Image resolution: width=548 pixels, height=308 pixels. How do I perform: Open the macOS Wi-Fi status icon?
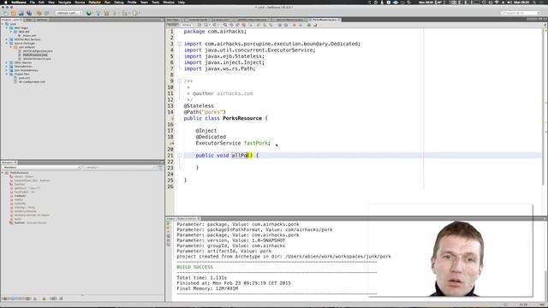497,2
